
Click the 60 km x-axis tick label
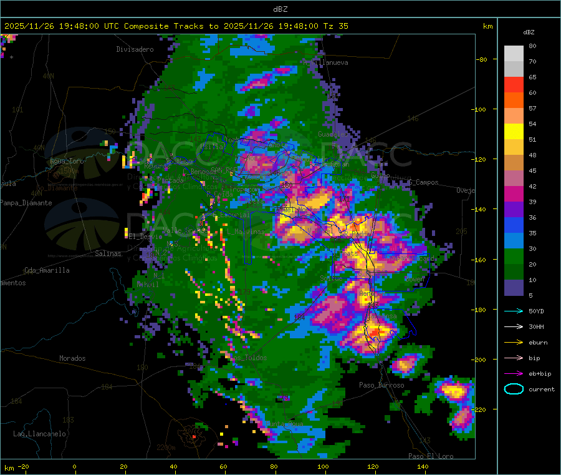point(223,466)
